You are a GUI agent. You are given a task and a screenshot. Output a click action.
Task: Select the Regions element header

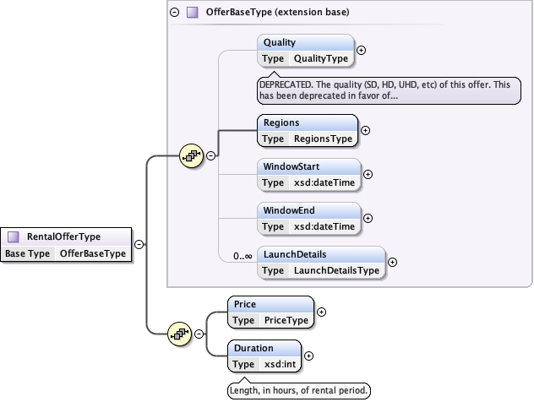tap(308, 123)
